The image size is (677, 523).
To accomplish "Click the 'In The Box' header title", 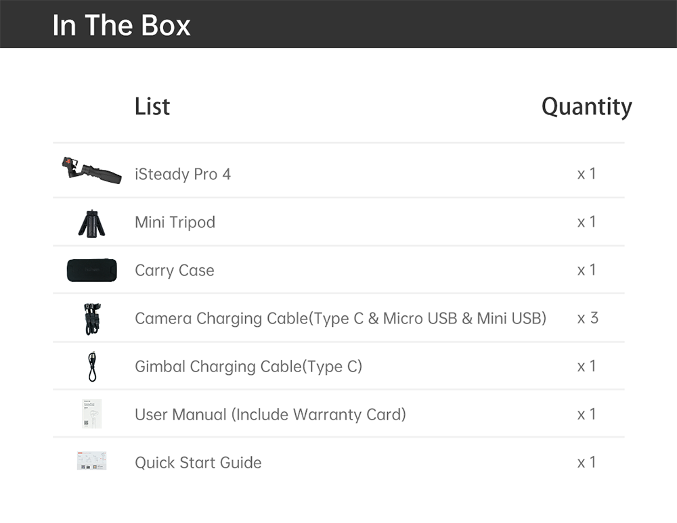I will pos(121,25).
